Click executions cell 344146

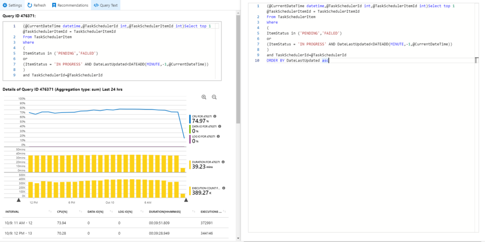(x=206, y=233)
